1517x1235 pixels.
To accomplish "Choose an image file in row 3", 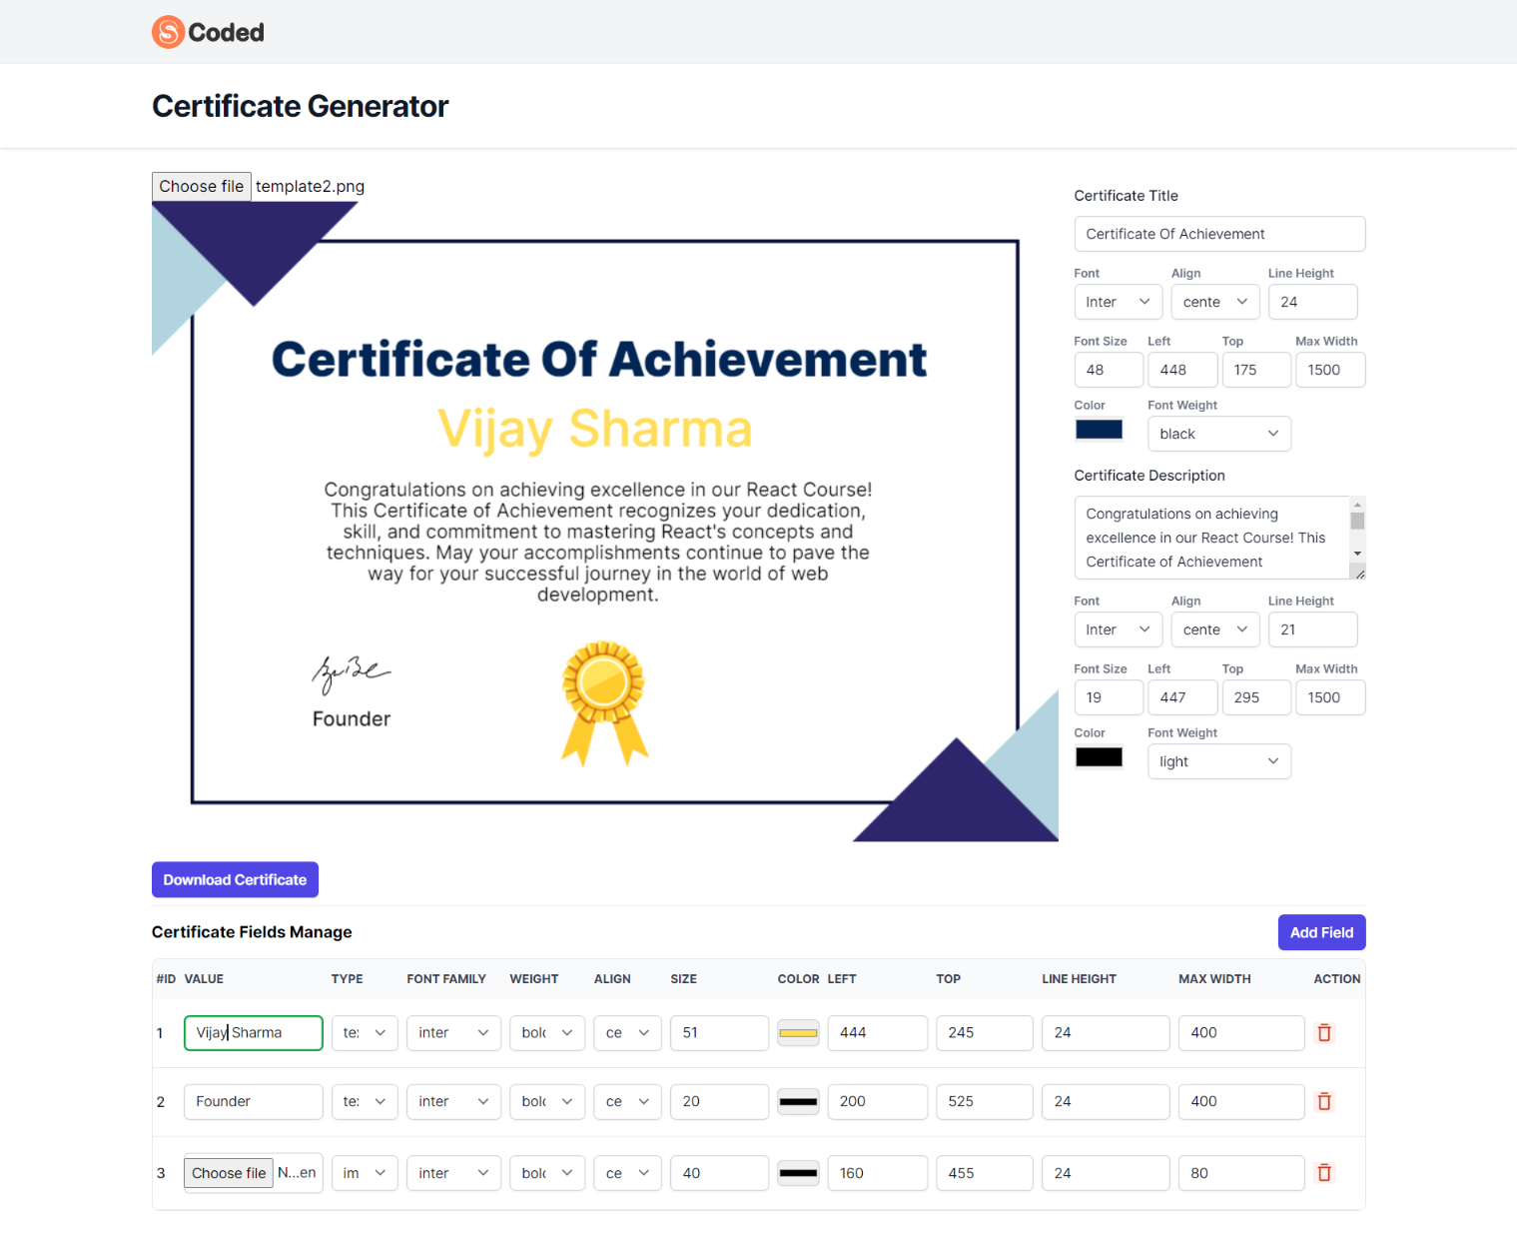I will (x=229, y=1173).
